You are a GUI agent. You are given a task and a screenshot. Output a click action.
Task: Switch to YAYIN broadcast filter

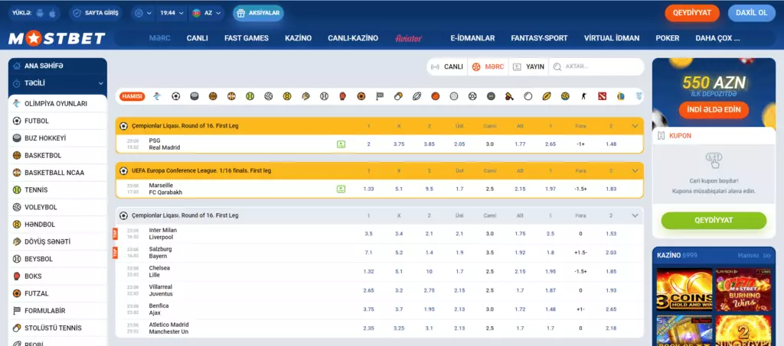(528, 66)
